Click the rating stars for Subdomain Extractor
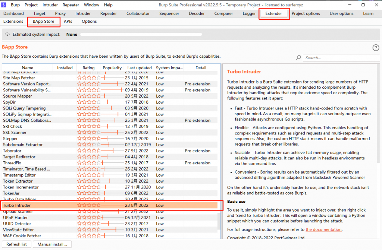This screenshot has width=382, height=250. [88, 145]
